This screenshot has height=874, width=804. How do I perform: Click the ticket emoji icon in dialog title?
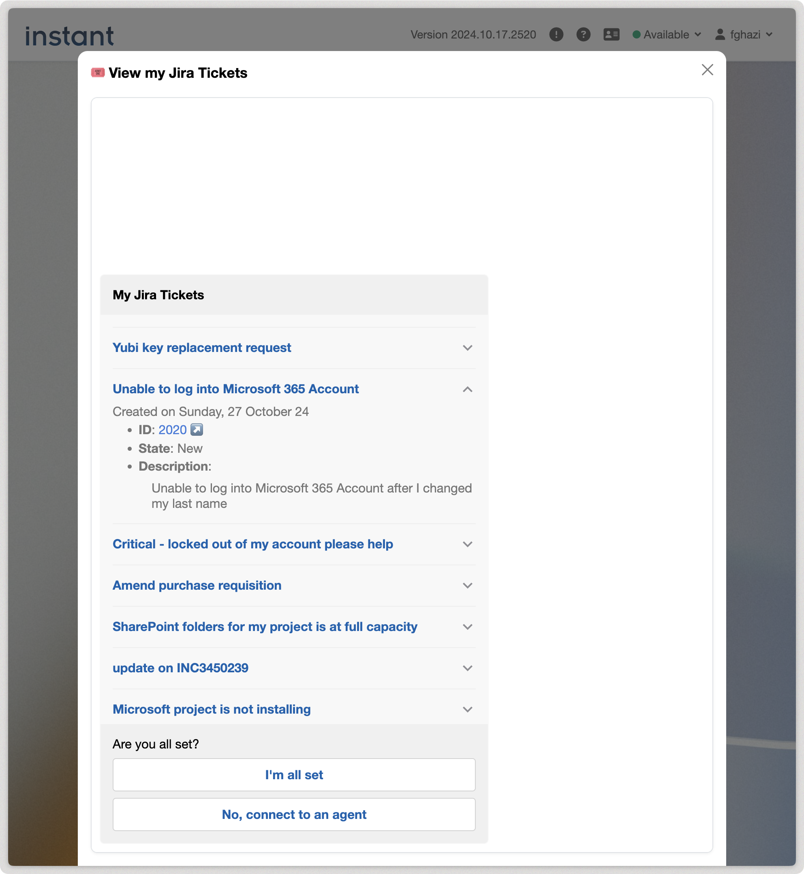click(x=97, y=72)
